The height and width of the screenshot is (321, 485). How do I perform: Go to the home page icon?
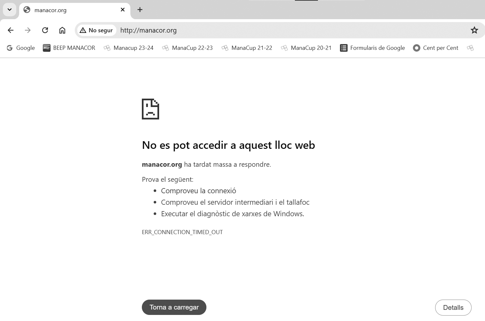click(62, 30)
